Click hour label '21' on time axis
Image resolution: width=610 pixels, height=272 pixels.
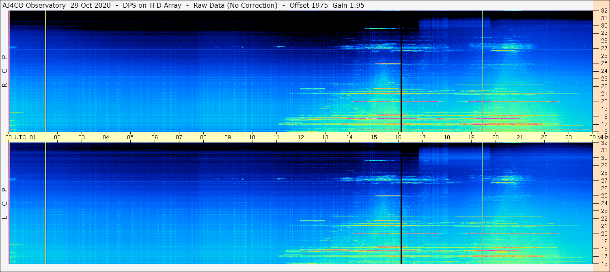(x=520, y=137)
